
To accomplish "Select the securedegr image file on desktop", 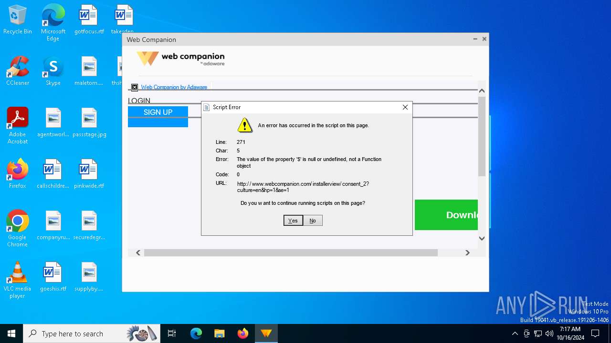I will pos(89,226).
